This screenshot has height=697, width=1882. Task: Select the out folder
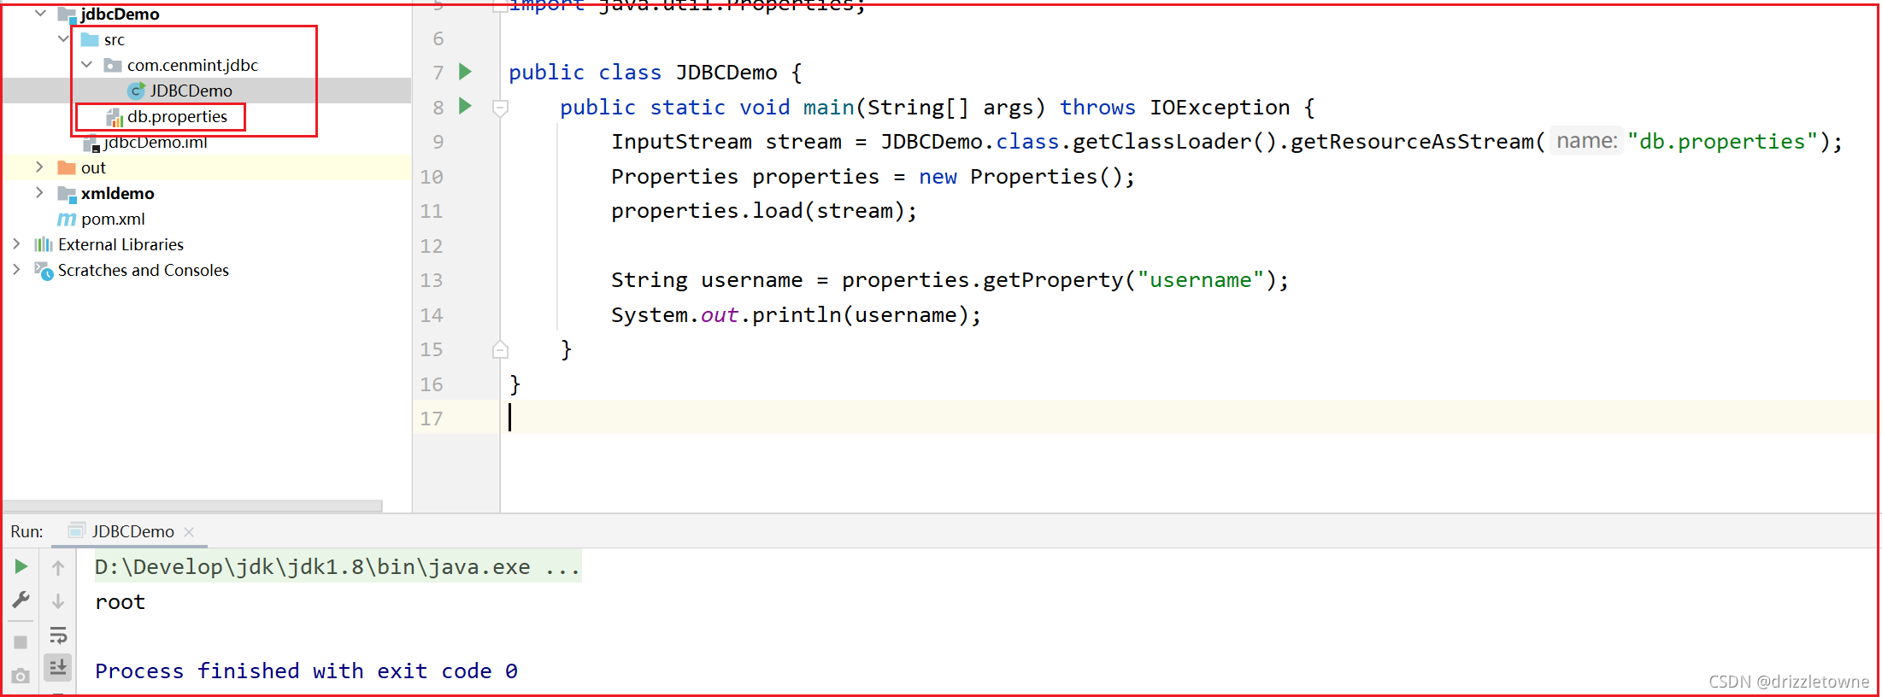click(x=93, y=167)
